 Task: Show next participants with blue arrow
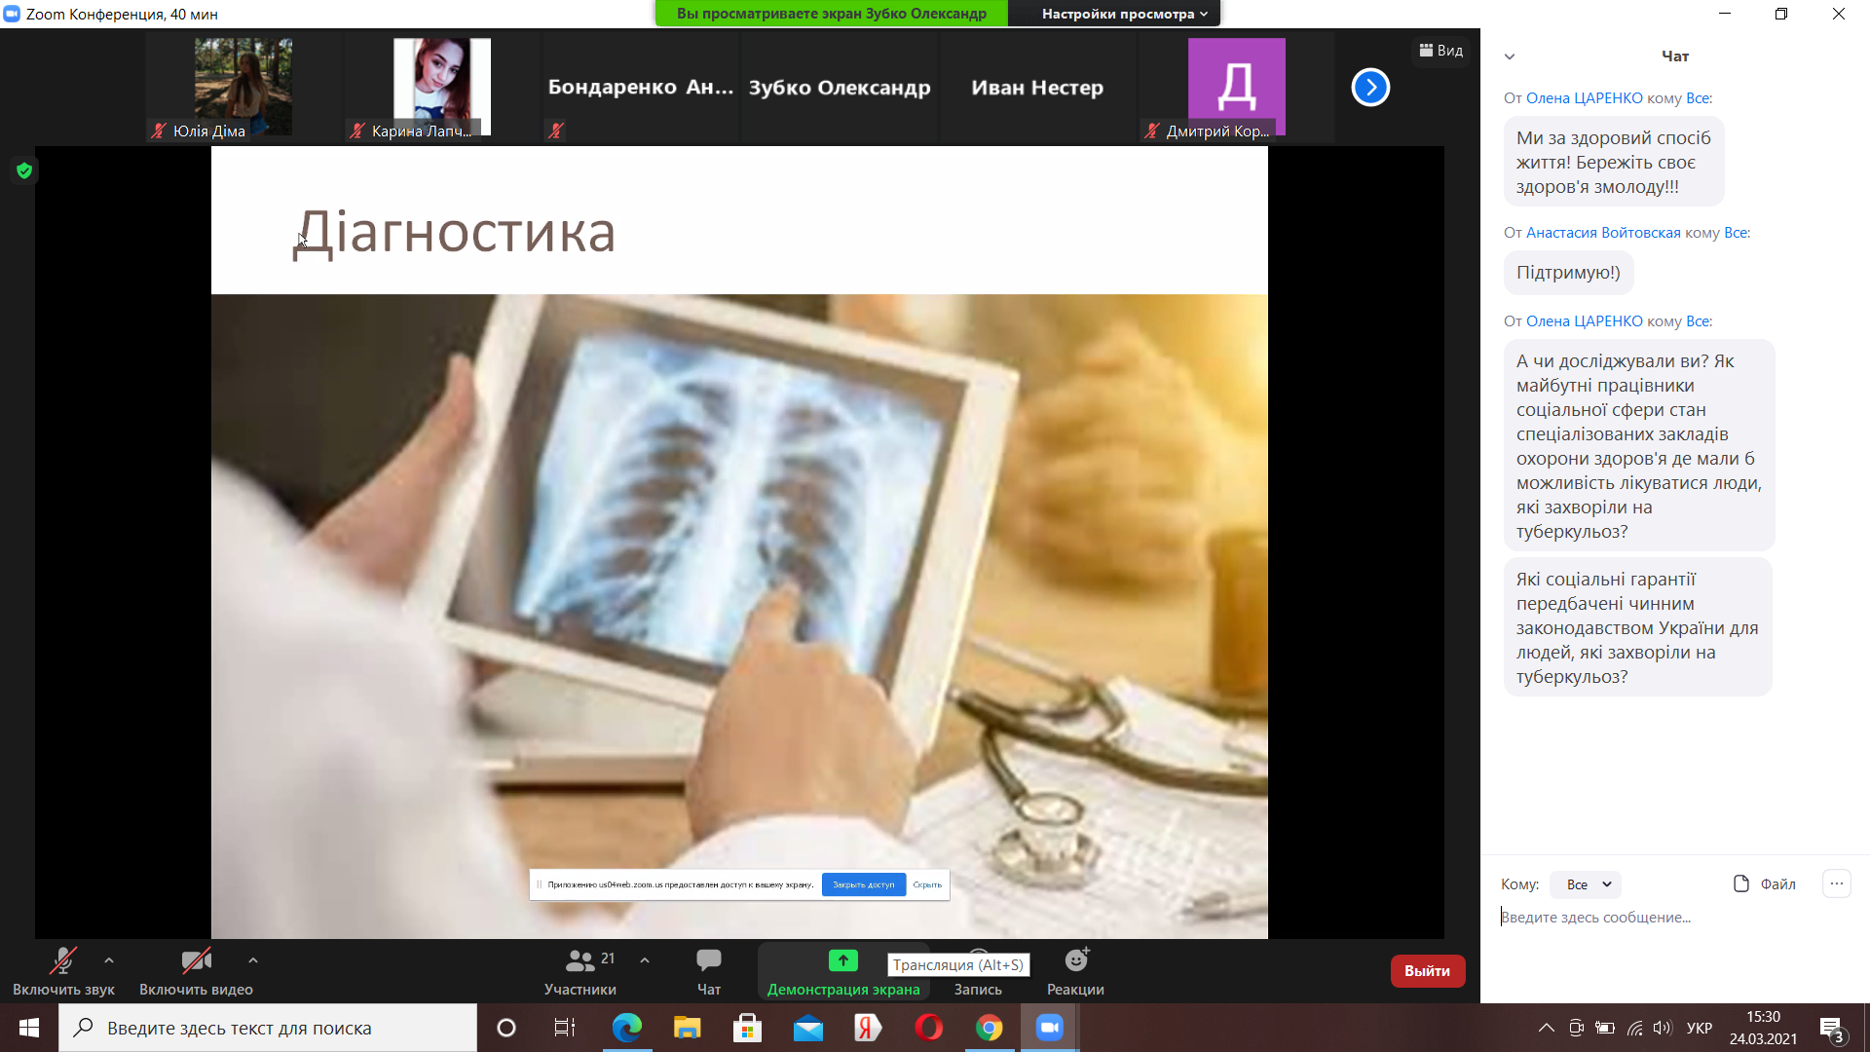pyautogui.click(x=1369, y=88)
